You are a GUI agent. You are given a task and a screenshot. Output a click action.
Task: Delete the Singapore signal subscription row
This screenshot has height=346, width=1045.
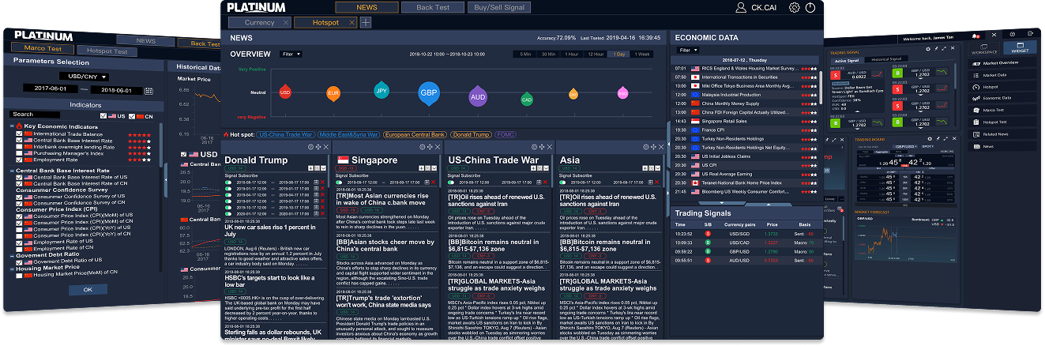[433, 182]
